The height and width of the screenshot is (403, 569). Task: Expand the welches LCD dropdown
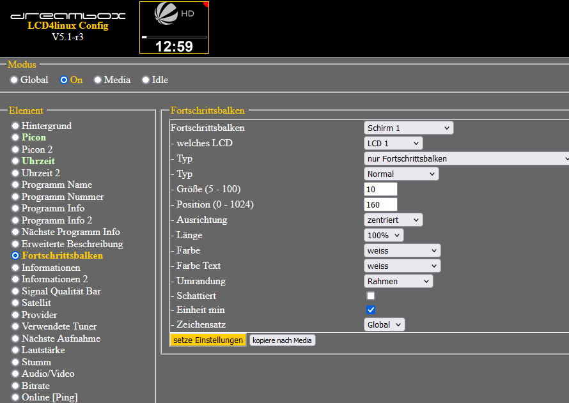[393, 143]
